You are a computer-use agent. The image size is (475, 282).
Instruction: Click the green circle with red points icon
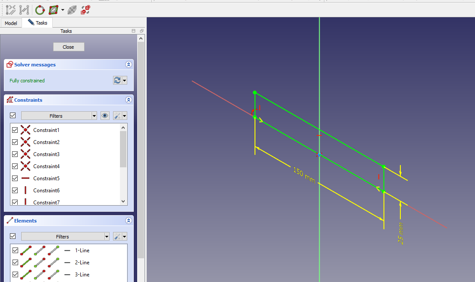click(40, 10)
